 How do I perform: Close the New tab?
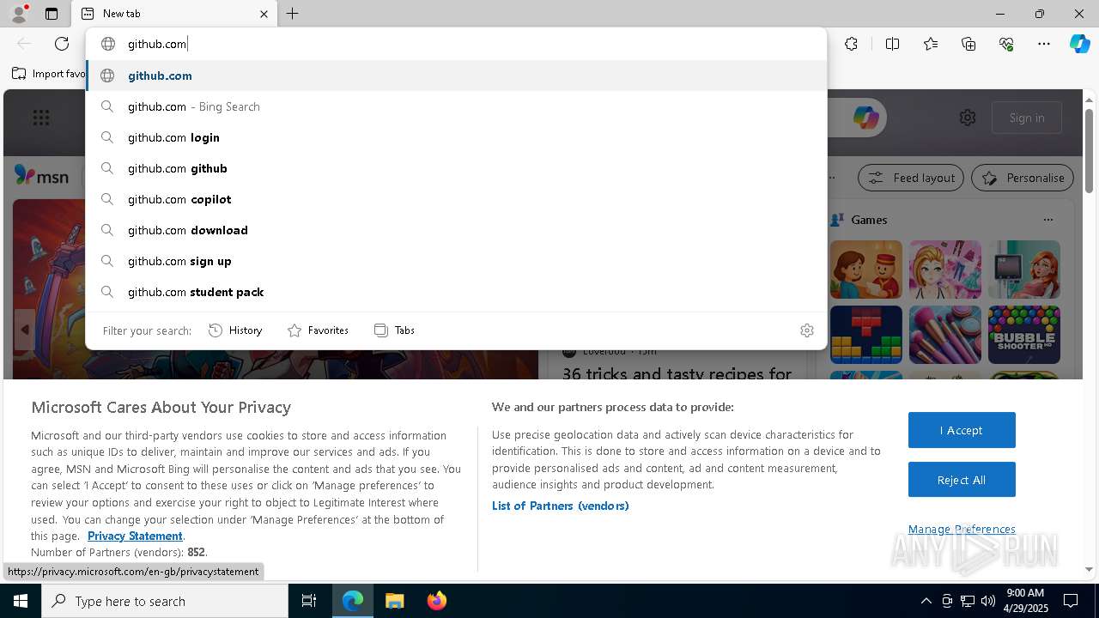(x=264, y=14)
